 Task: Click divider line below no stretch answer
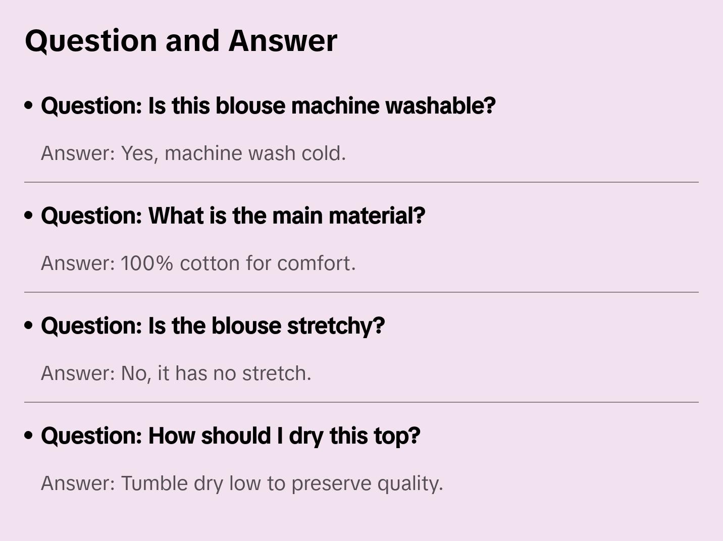click(x=362, y=402)
